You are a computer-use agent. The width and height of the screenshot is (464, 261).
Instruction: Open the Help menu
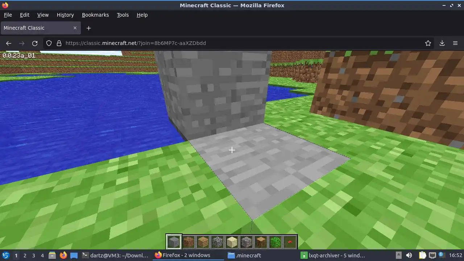coord(142,15)
